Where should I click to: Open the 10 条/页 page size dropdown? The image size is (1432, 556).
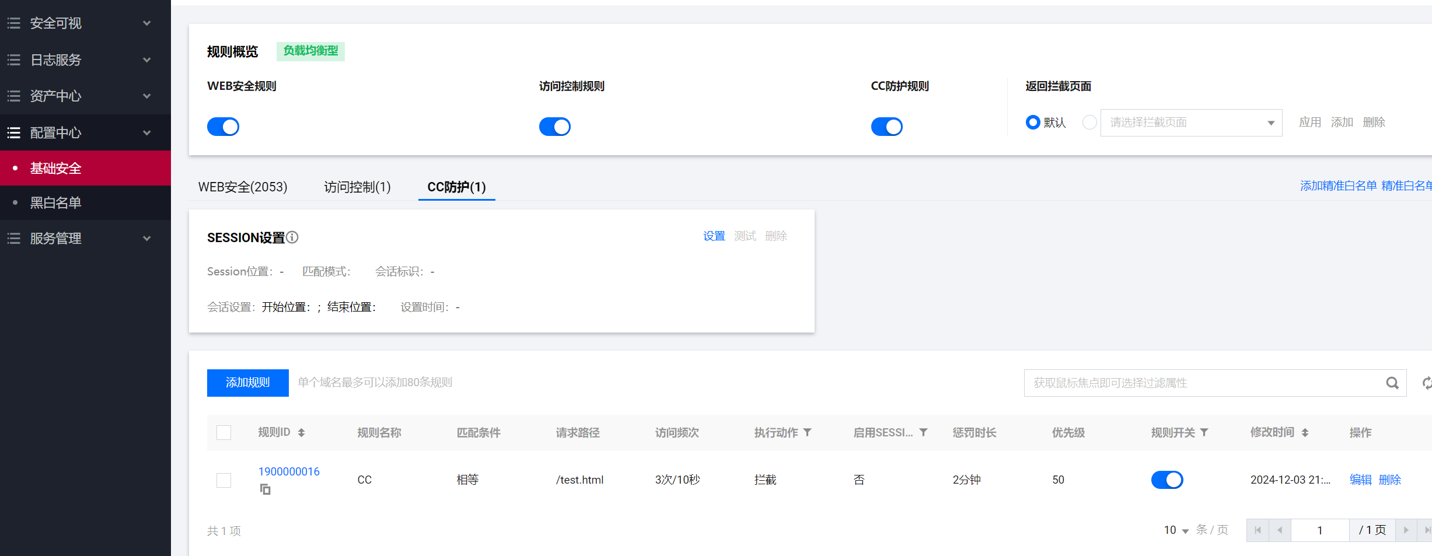[x=1176, y=530]
